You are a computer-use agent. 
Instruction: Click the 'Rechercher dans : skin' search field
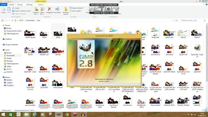(x=193, y=20)
